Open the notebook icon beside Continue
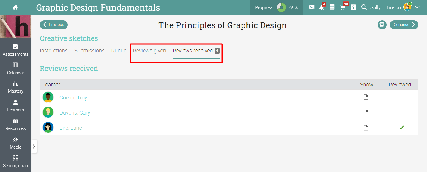427x172 pixels. (x=382, y=25)
